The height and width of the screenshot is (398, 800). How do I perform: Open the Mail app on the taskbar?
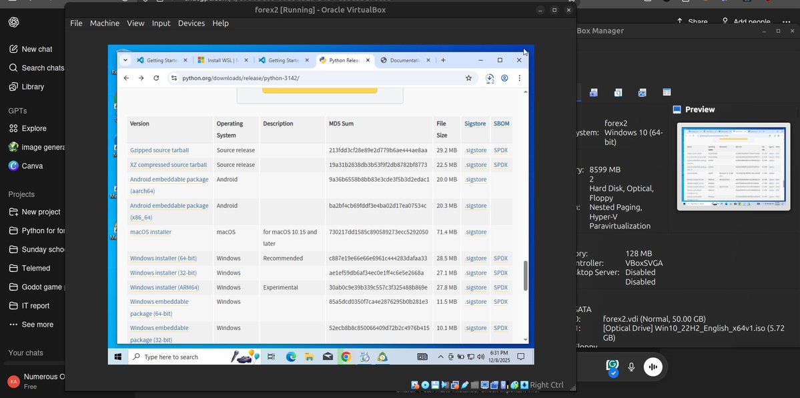click(x=328, y=357)
